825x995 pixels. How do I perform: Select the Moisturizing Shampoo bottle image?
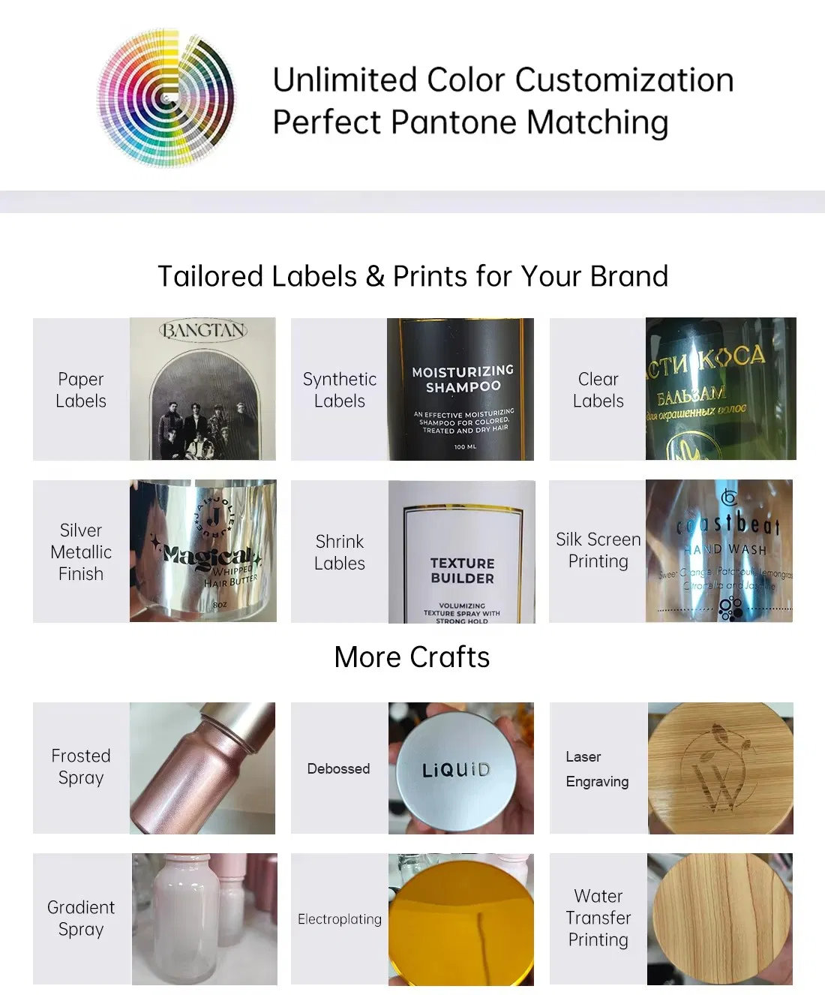(x=460, y=389)
